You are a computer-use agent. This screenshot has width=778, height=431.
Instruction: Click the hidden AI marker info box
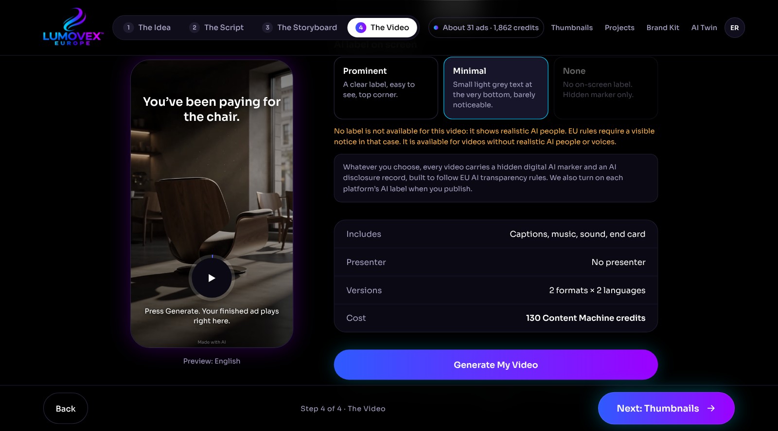coord(496,178)
